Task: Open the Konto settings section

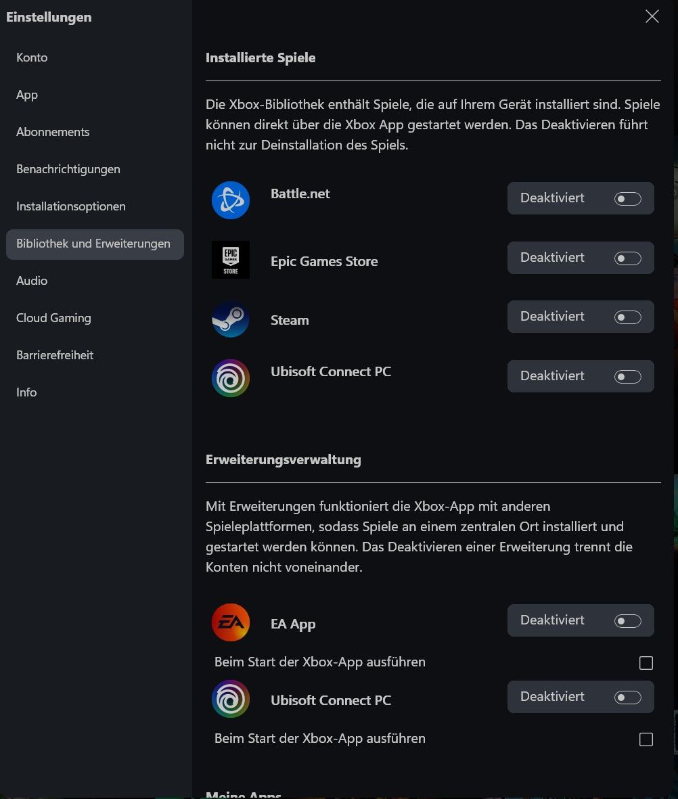Action: [x=32, y=58]
